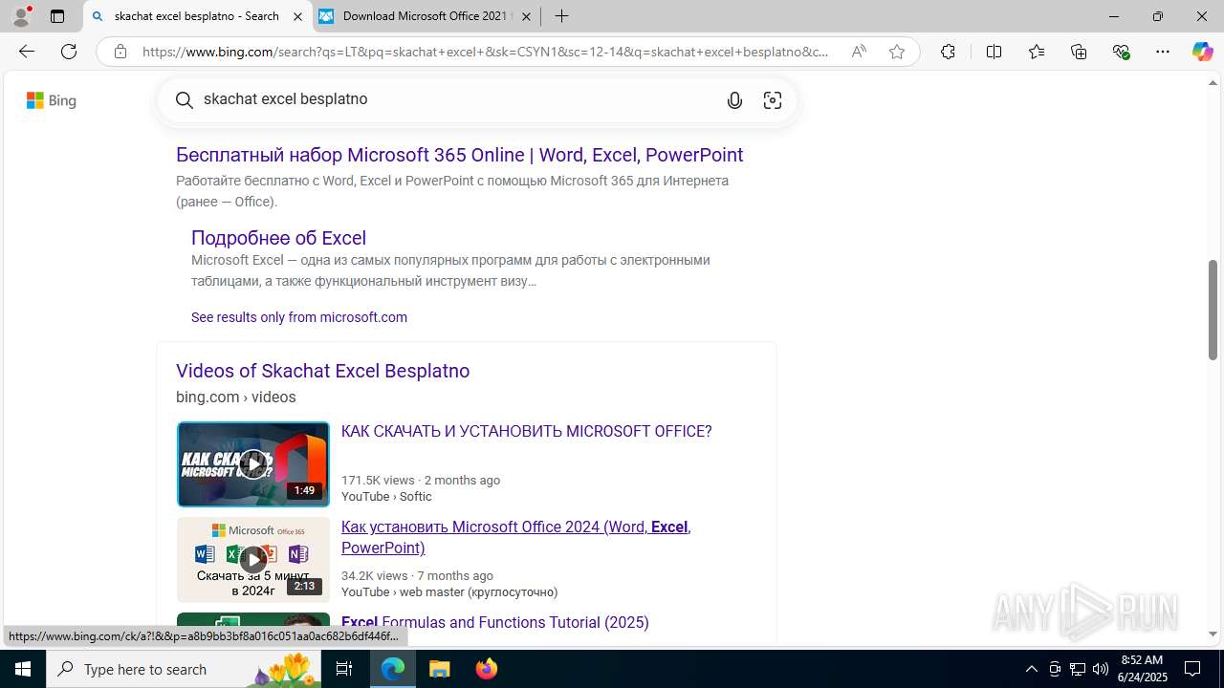Open volume control tray icon
The height and width of the screenshot is (688, 1224).
(x=1101, y=669)
